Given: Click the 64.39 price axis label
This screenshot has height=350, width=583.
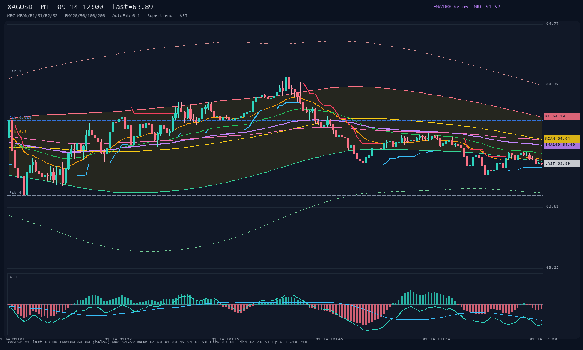Looking at the screenshot, I should pyautogui.click(x=553, y=84).
